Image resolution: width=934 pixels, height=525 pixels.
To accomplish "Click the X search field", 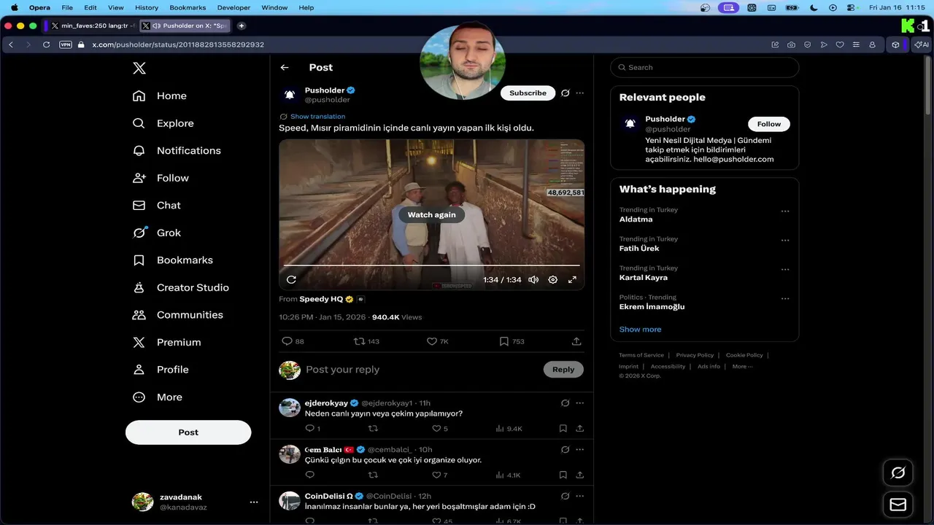I will coord(705,67).
